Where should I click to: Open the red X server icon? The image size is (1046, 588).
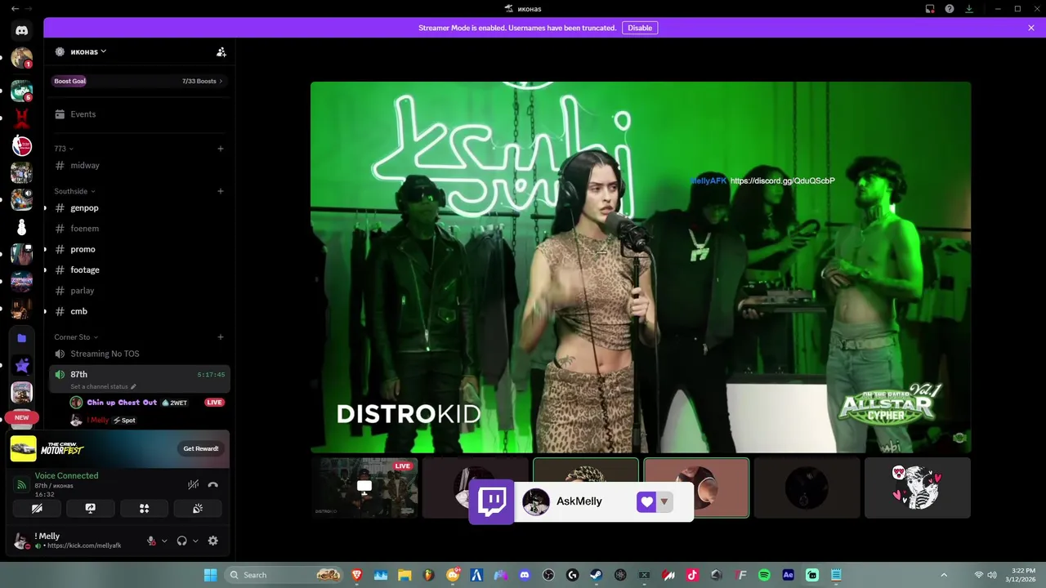click(x=22, y=118)
